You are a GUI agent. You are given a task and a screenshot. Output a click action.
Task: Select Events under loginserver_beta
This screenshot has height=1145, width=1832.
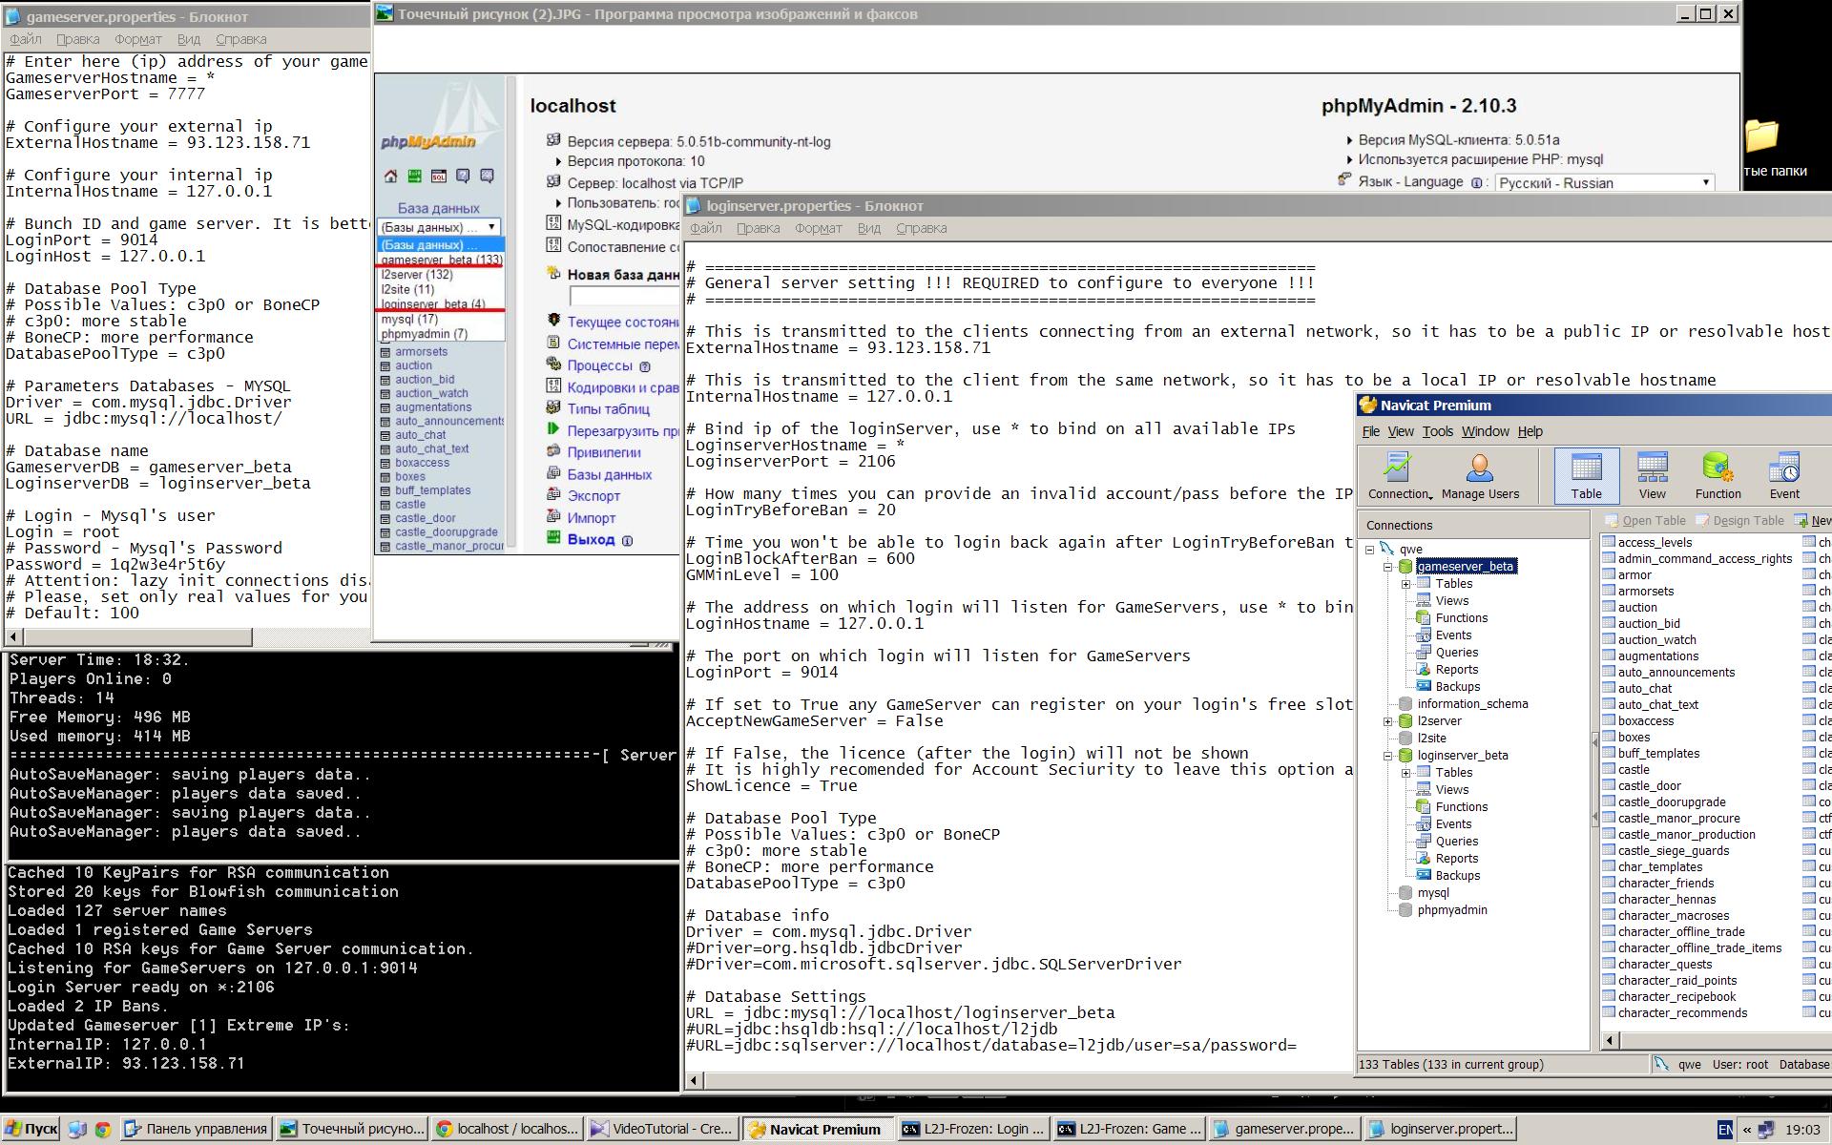click(1453, 824)
